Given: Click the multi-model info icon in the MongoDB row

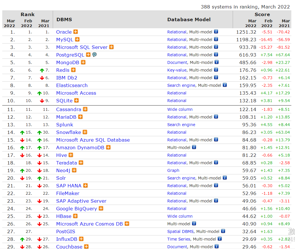Looking at the screenshot, I should [217, 62].
